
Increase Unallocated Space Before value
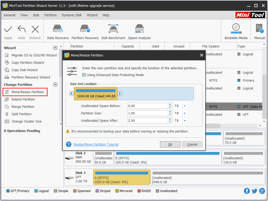point(170,104)
